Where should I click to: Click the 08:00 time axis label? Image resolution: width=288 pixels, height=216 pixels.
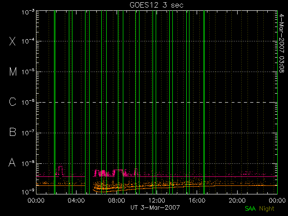pos(117,200)
